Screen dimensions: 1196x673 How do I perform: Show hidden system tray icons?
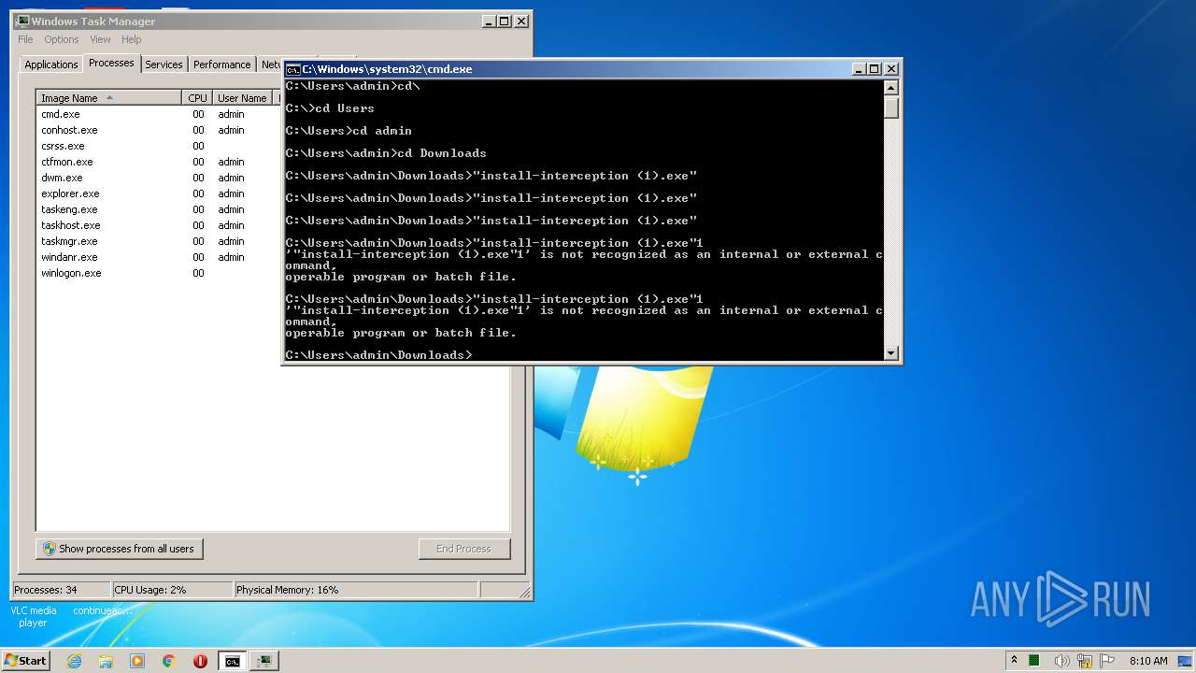pos(1014,661)
